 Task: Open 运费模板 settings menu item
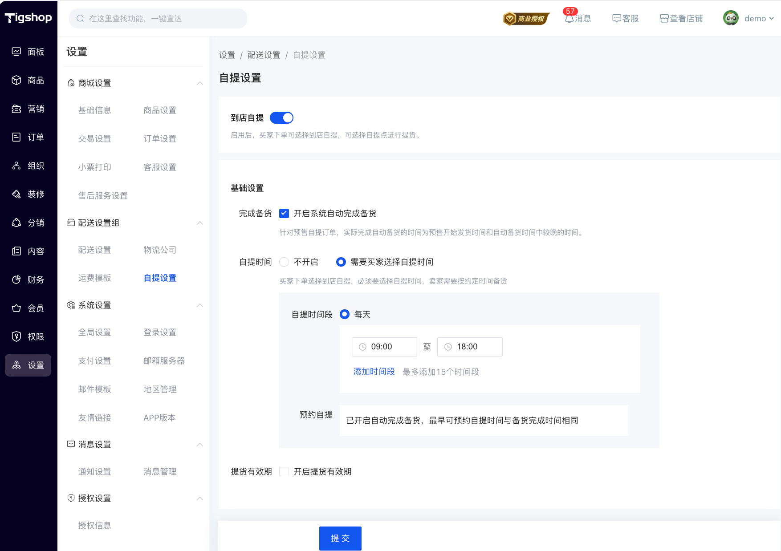pyautogui.click(x=94, y=278)
